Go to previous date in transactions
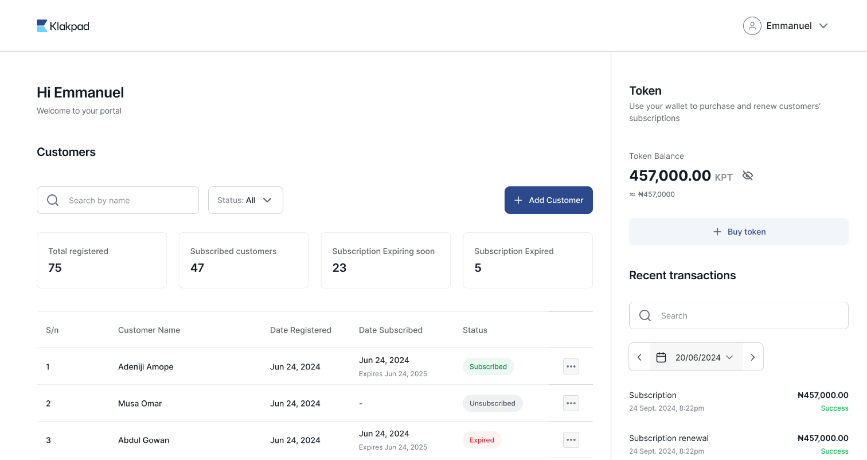Viewport: 867px width, 460px height. click(x=639, y=357)
